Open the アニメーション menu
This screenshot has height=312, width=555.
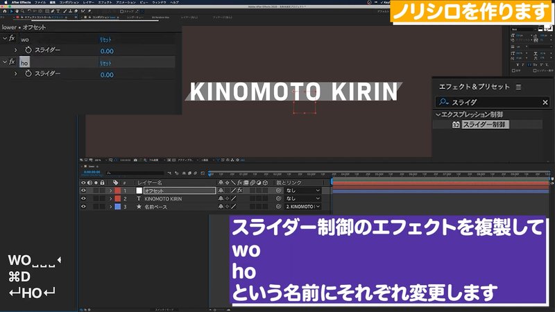coord(126,2)
